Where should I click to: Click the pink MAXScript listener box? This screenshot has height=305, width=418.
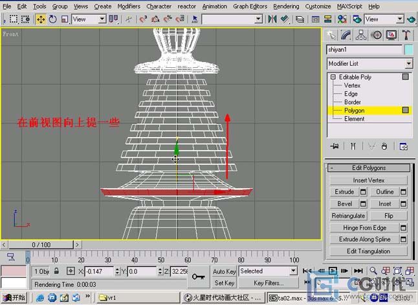click(x=14, y=271)
